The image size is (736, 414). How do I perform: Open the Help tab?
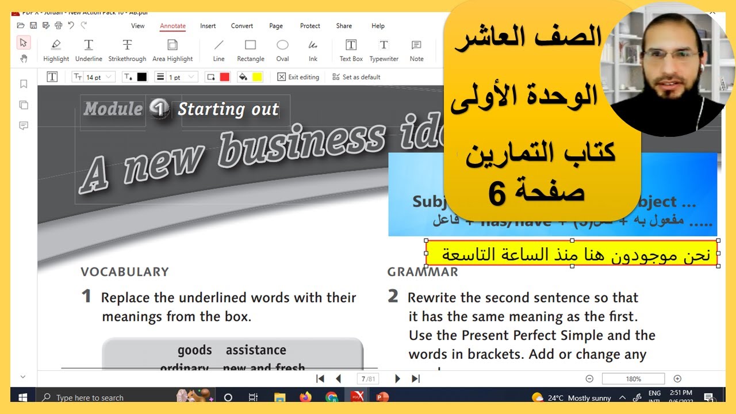click(378, 26)
